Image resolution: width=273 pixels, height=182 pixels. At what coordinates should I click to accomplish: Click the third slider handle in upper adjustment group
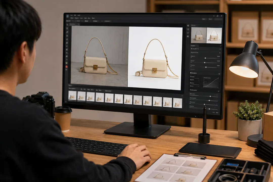[x=206, y=67]
